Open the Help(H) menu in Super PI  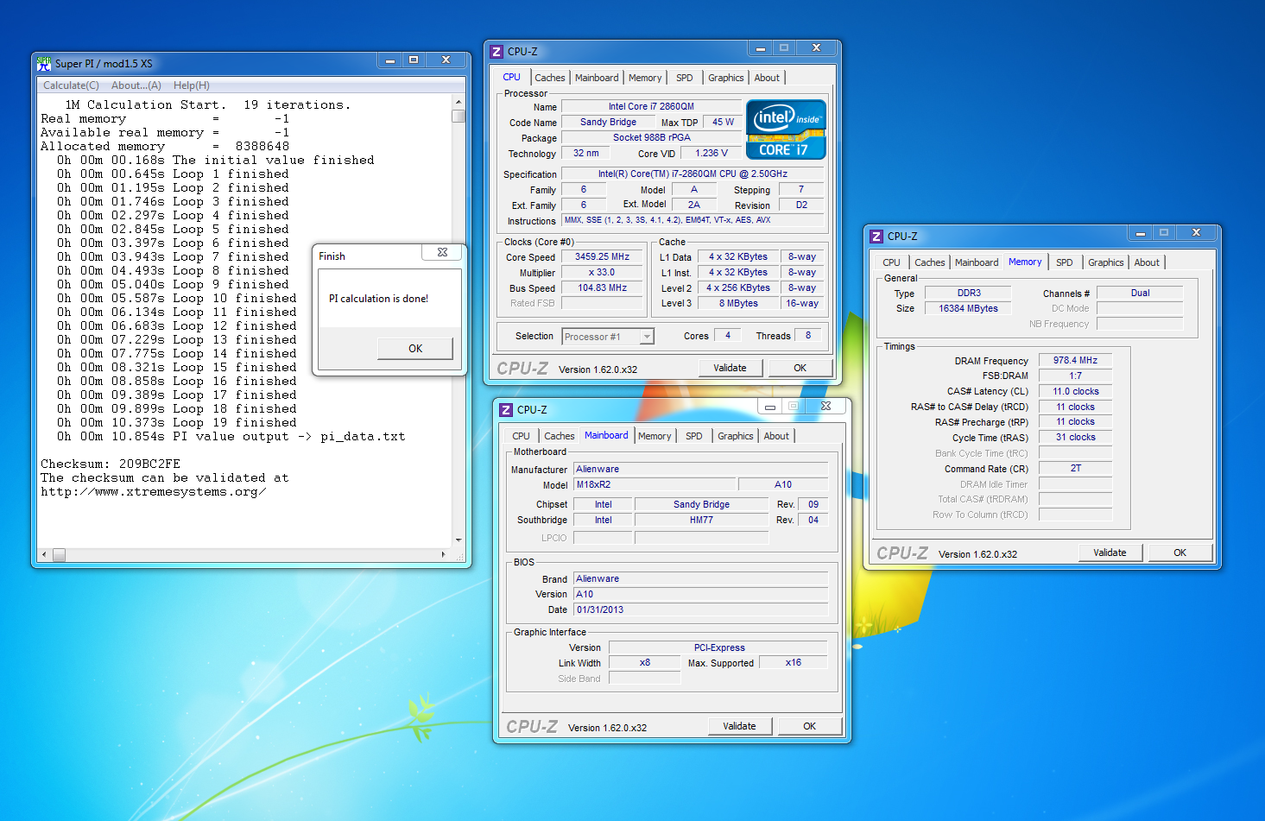[x=192, y=85]
